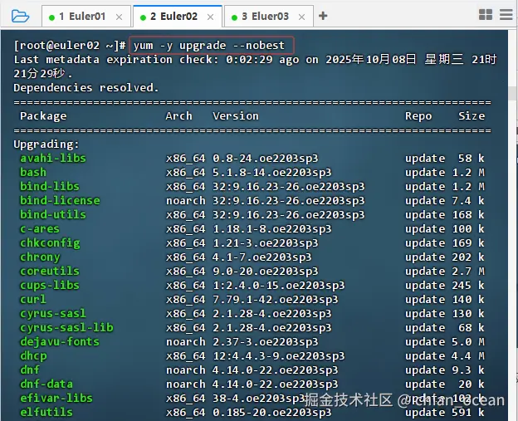Switch to the 1 Euler01 tab

click(x=86, y=17)
